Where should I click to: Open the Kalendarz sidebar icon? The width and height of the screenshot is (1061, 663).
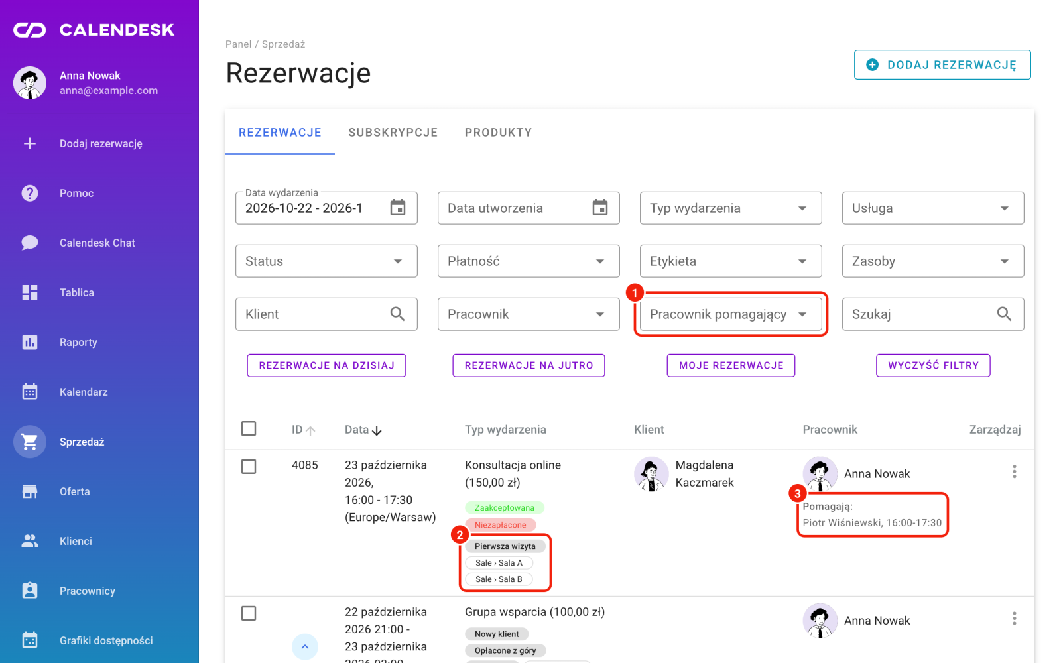30,392
